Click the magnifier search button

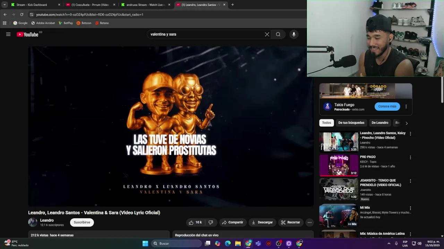(x=278, y=34)
